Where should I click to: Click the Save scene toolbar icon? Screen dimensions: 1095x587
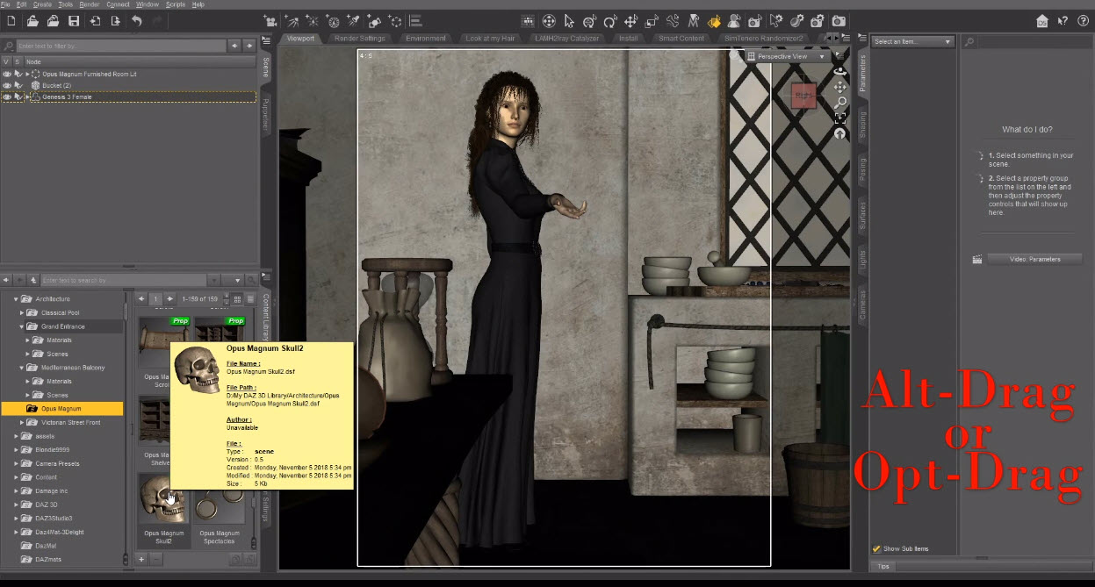[x=74, y=20]
